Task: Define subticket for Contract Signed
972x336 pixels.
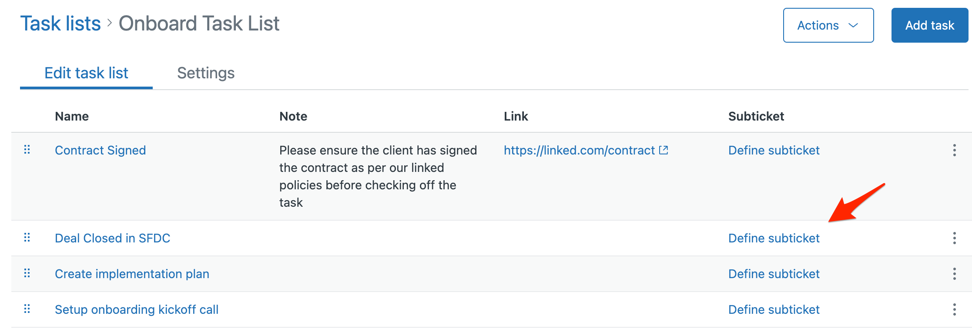Action: tap(774, 150)
